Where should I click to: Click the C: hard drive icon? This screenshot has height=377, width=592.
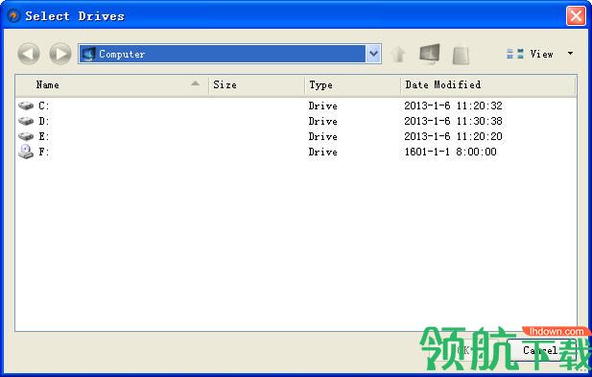[x=26, y=106]
